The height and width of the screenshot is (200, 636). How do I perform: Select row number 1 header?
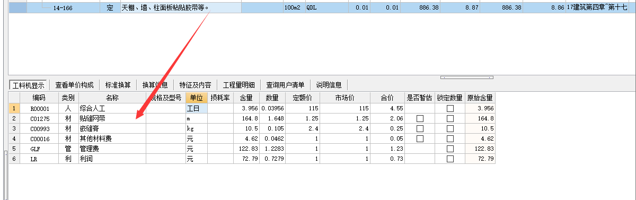14,108
